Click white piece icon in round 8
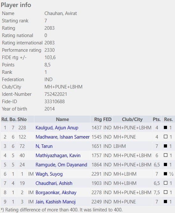175x213 pixels. click(x=165, y=192)
